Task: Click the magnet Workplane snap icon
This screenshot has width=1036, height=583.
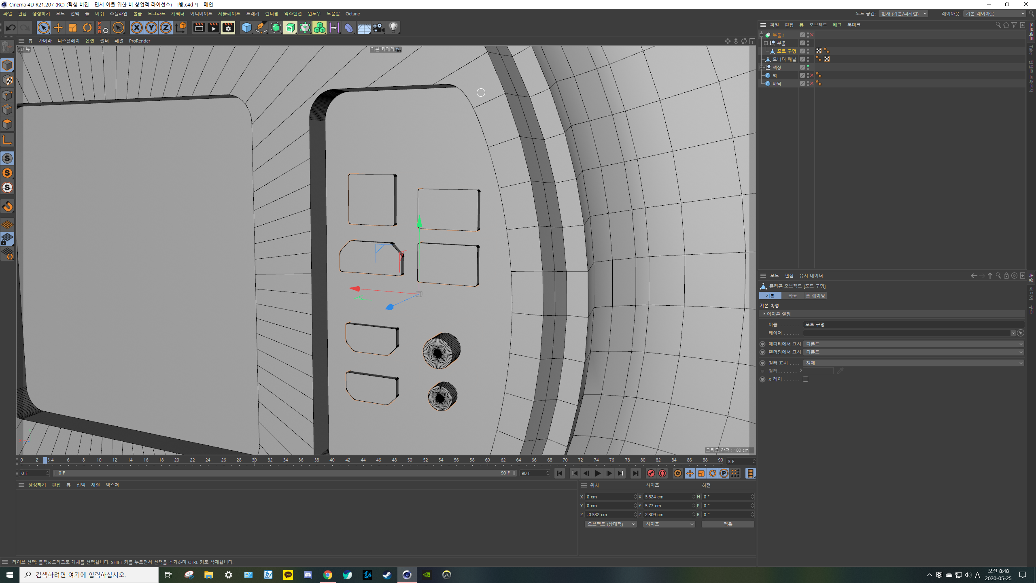Action: coord(8,206)
